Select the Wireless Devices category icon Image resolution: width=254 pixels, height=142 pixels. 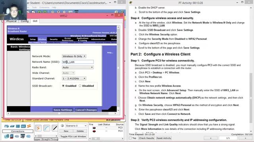[x=23, y=126]
